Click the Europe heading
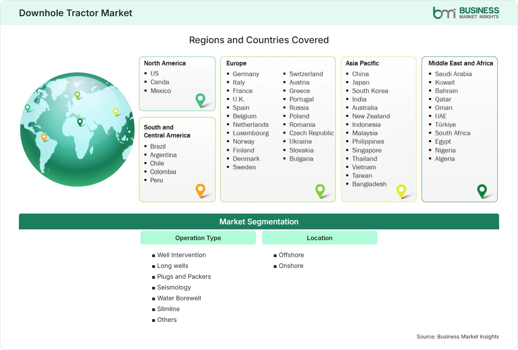The height and width of the screenshot is (350, 518). [236, 63]
